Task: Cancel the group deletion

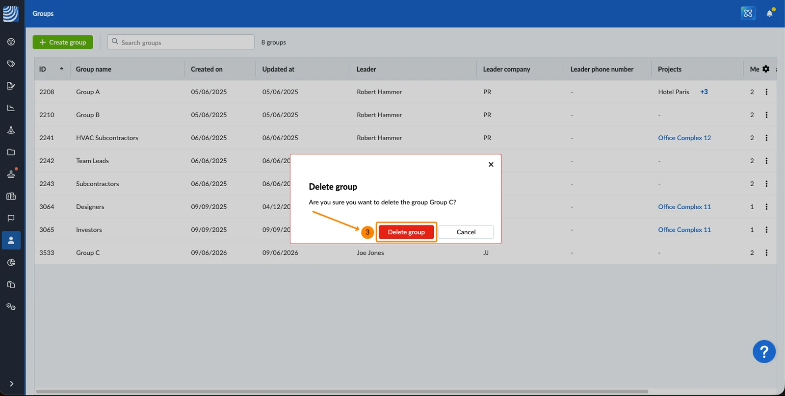Action: point(466,232)
